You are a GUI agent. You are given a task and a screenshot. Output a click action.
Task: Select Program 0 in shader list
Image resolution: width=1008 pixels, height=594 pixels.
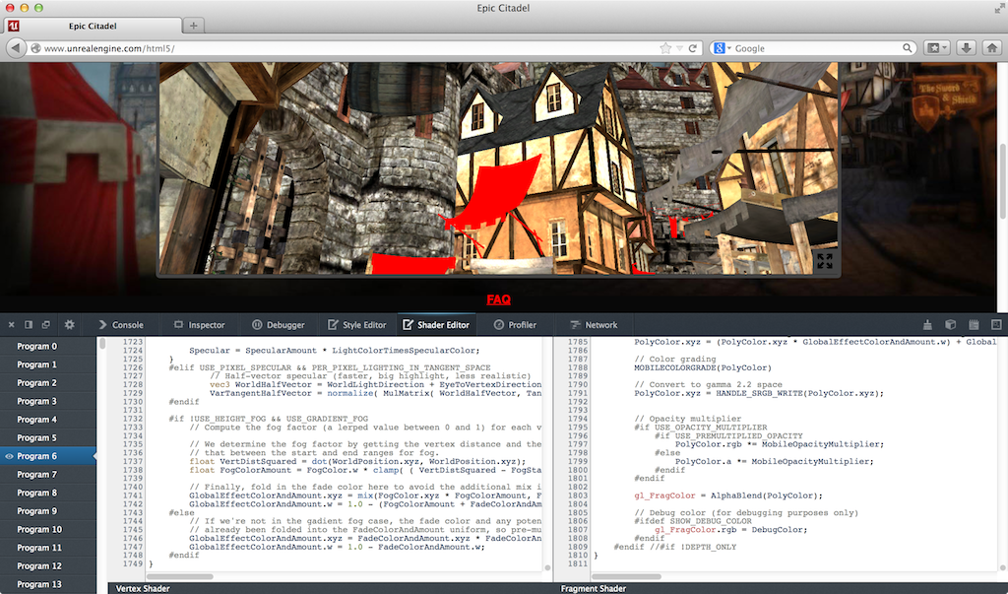[x=48, y=346]
